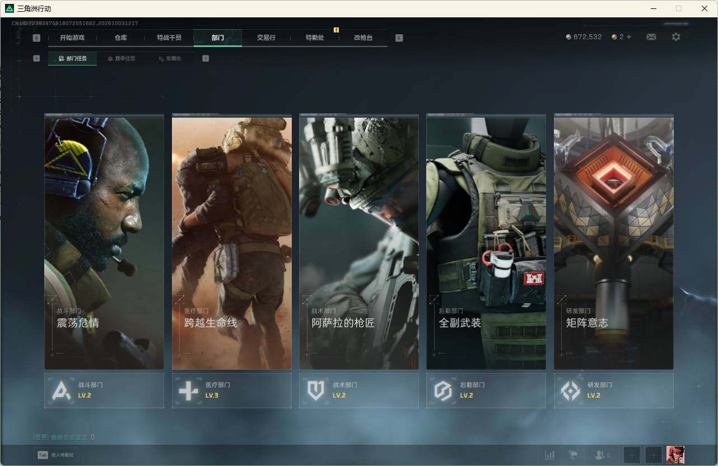Select the 部门 tab
This screenshot has width=718, height=466.
click(218, 38)
